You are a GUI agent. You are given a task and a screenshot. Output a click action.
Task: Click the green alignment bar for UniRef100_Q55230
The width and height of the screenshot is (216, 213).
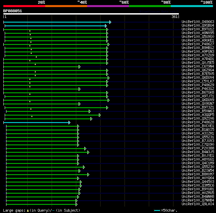pyautogui.click(x=45, y=167)
